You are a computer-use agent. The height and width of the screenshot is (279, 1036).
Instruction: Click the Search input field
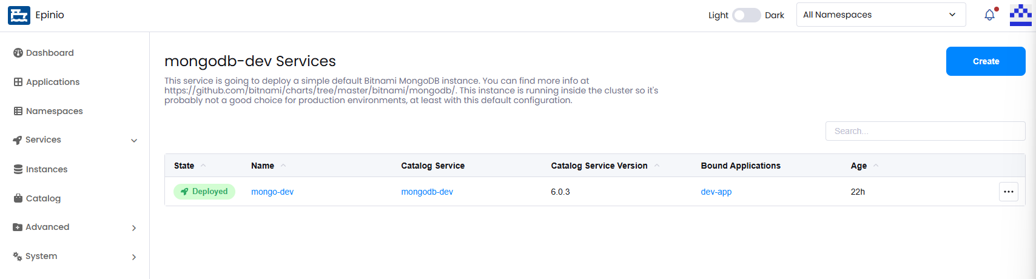click(x=925, y=131)
